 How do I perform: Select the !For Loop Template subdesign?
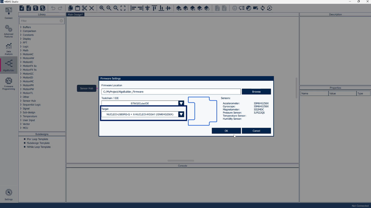click(37, 139)
